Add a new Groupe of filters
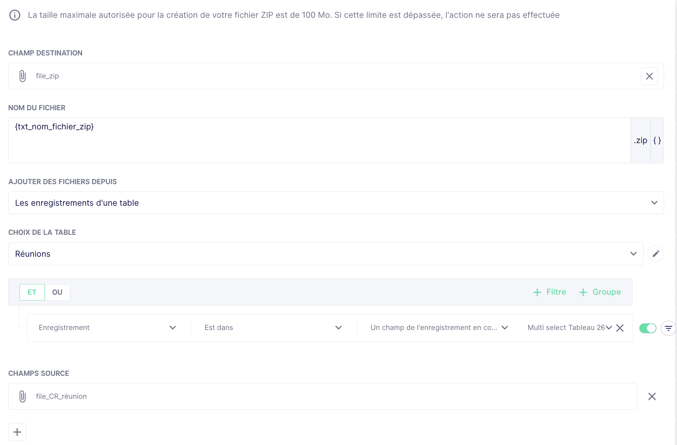Viewport: 677px width, 445px height. (600, 292)
